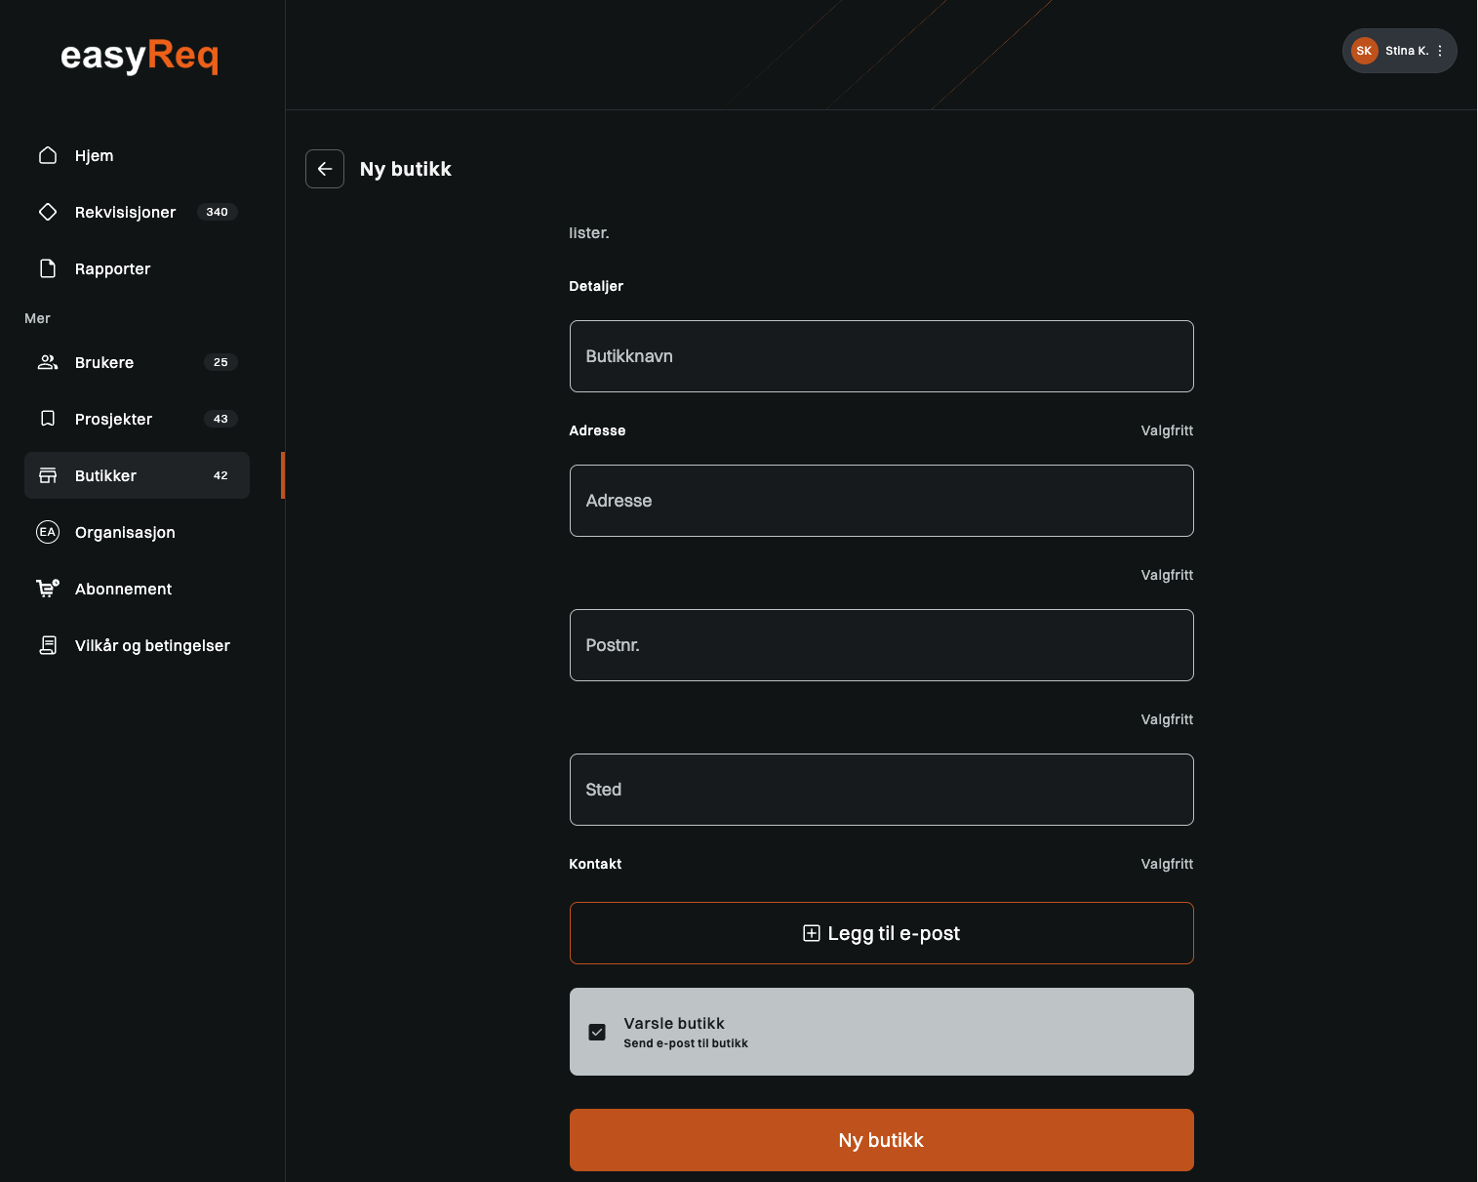
Task: Open Organisasjon in the sidebar
Action: (137, 532)
